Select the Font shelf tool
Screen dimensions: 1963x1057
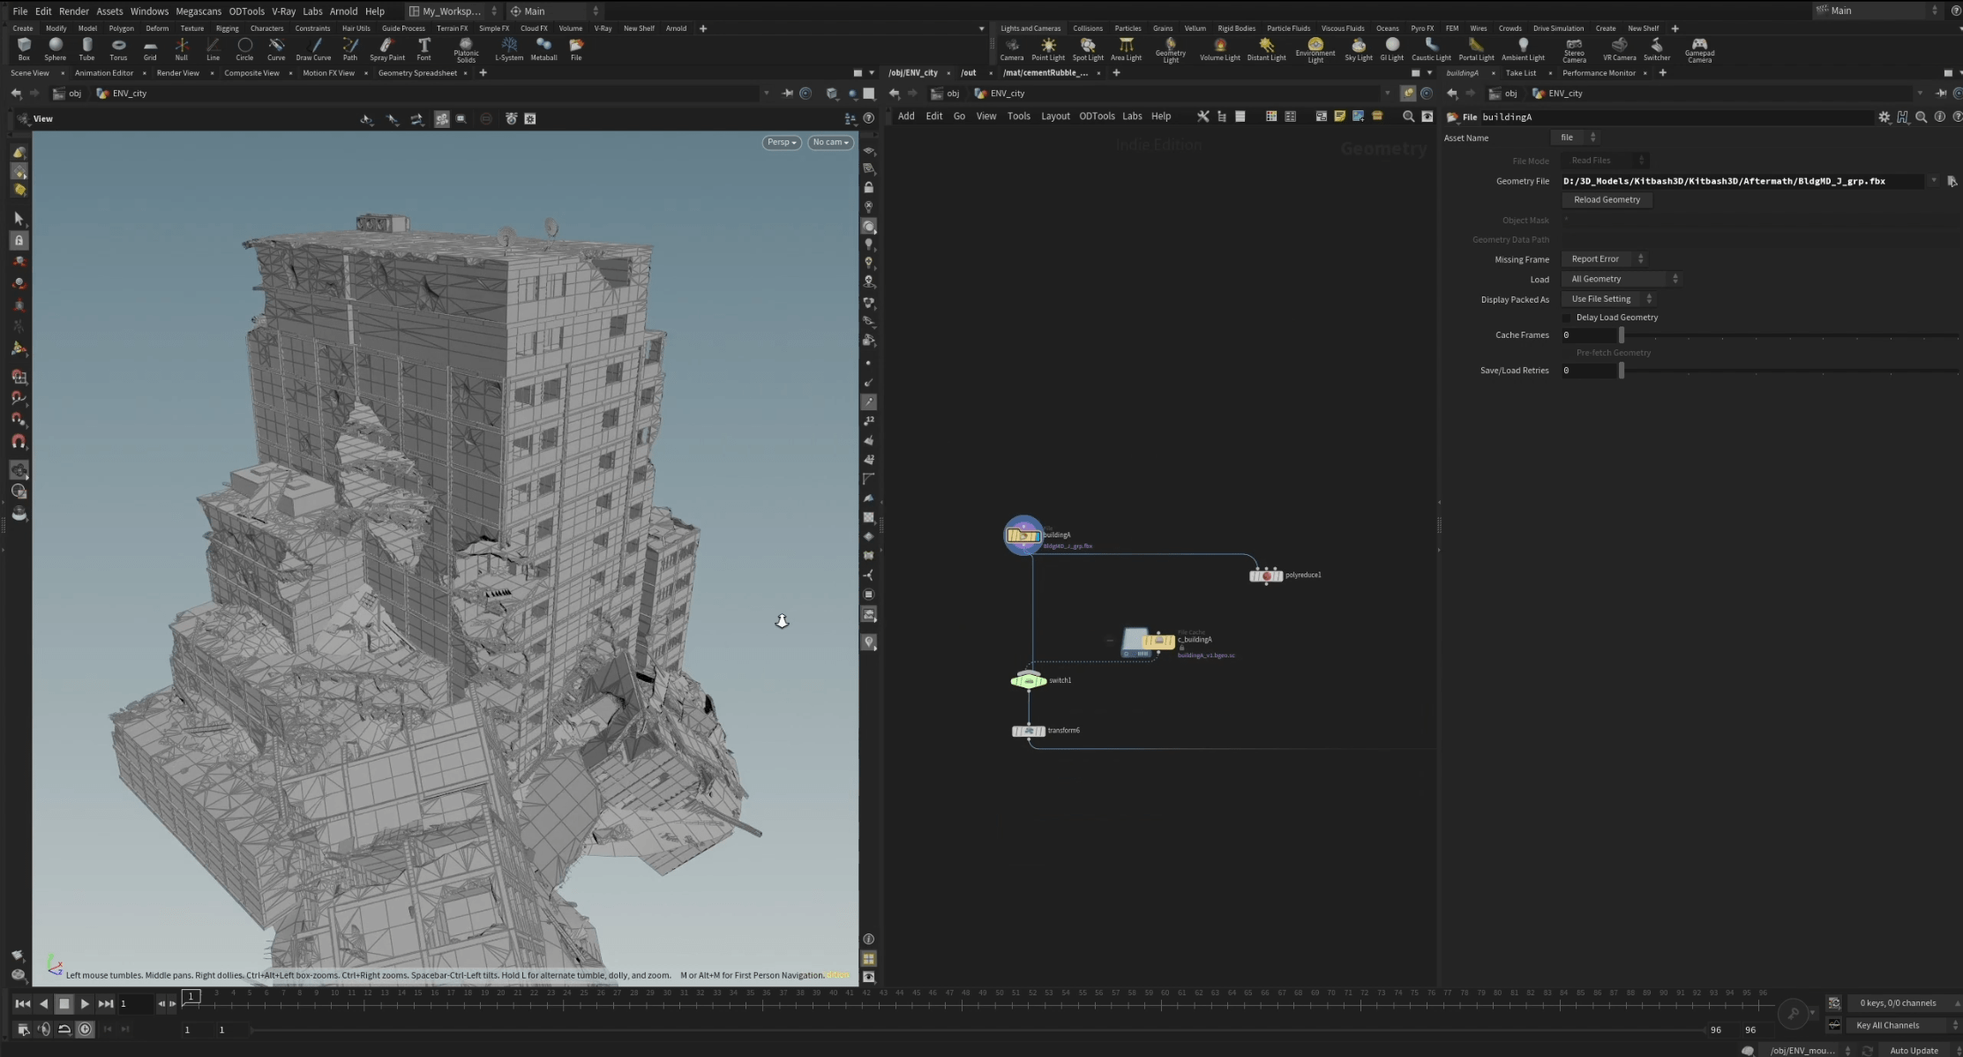pos(424,49)
